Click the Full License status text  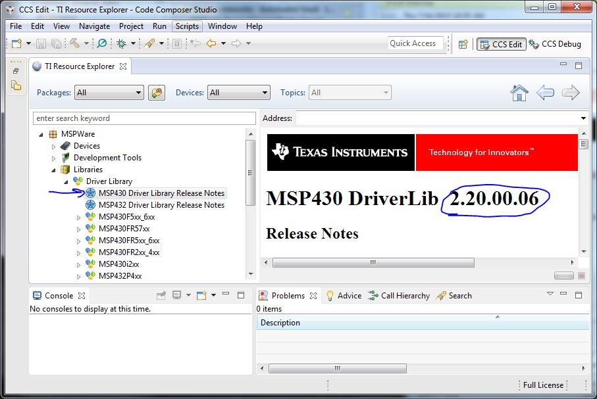pyautogui.click(x=543, y=385)
